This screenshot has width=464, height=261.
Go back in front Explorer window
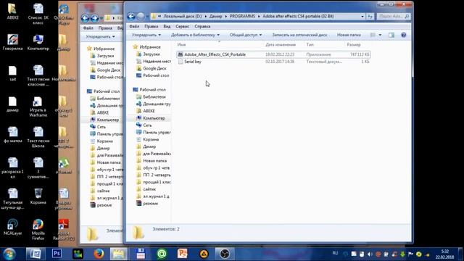pos(131,16)
